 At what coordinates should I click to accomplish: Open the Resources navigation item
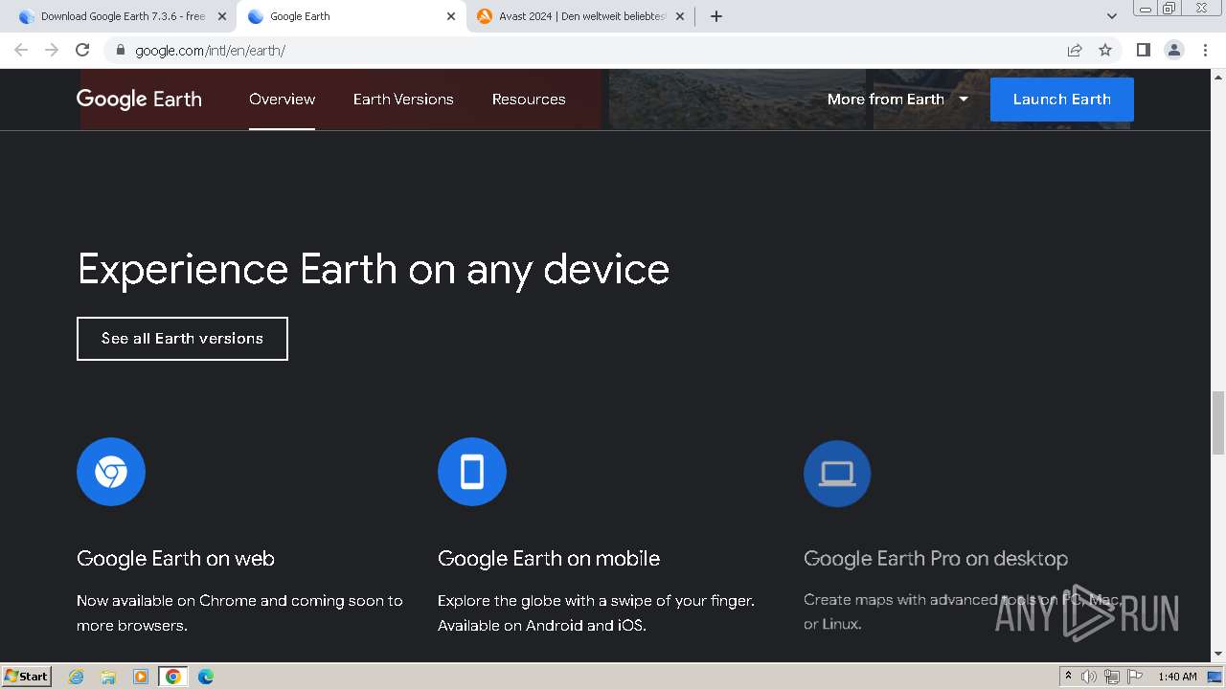[x=529, y=100]
